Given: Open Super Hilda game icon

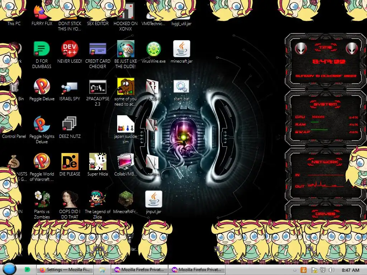Looking at the screenshot, I should point(97,161).
